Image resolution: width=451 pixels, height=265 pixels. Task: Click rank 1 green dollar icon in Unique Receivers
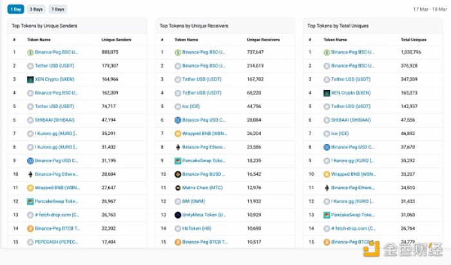point(178,52)
